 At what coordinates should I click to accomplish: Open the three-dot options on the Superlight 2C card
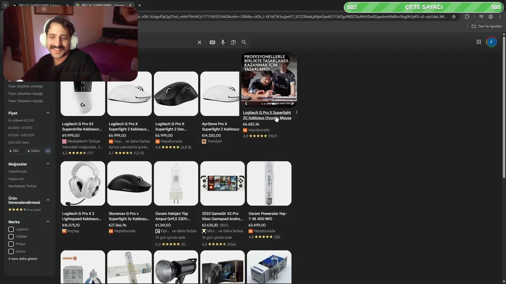[296, 112]
